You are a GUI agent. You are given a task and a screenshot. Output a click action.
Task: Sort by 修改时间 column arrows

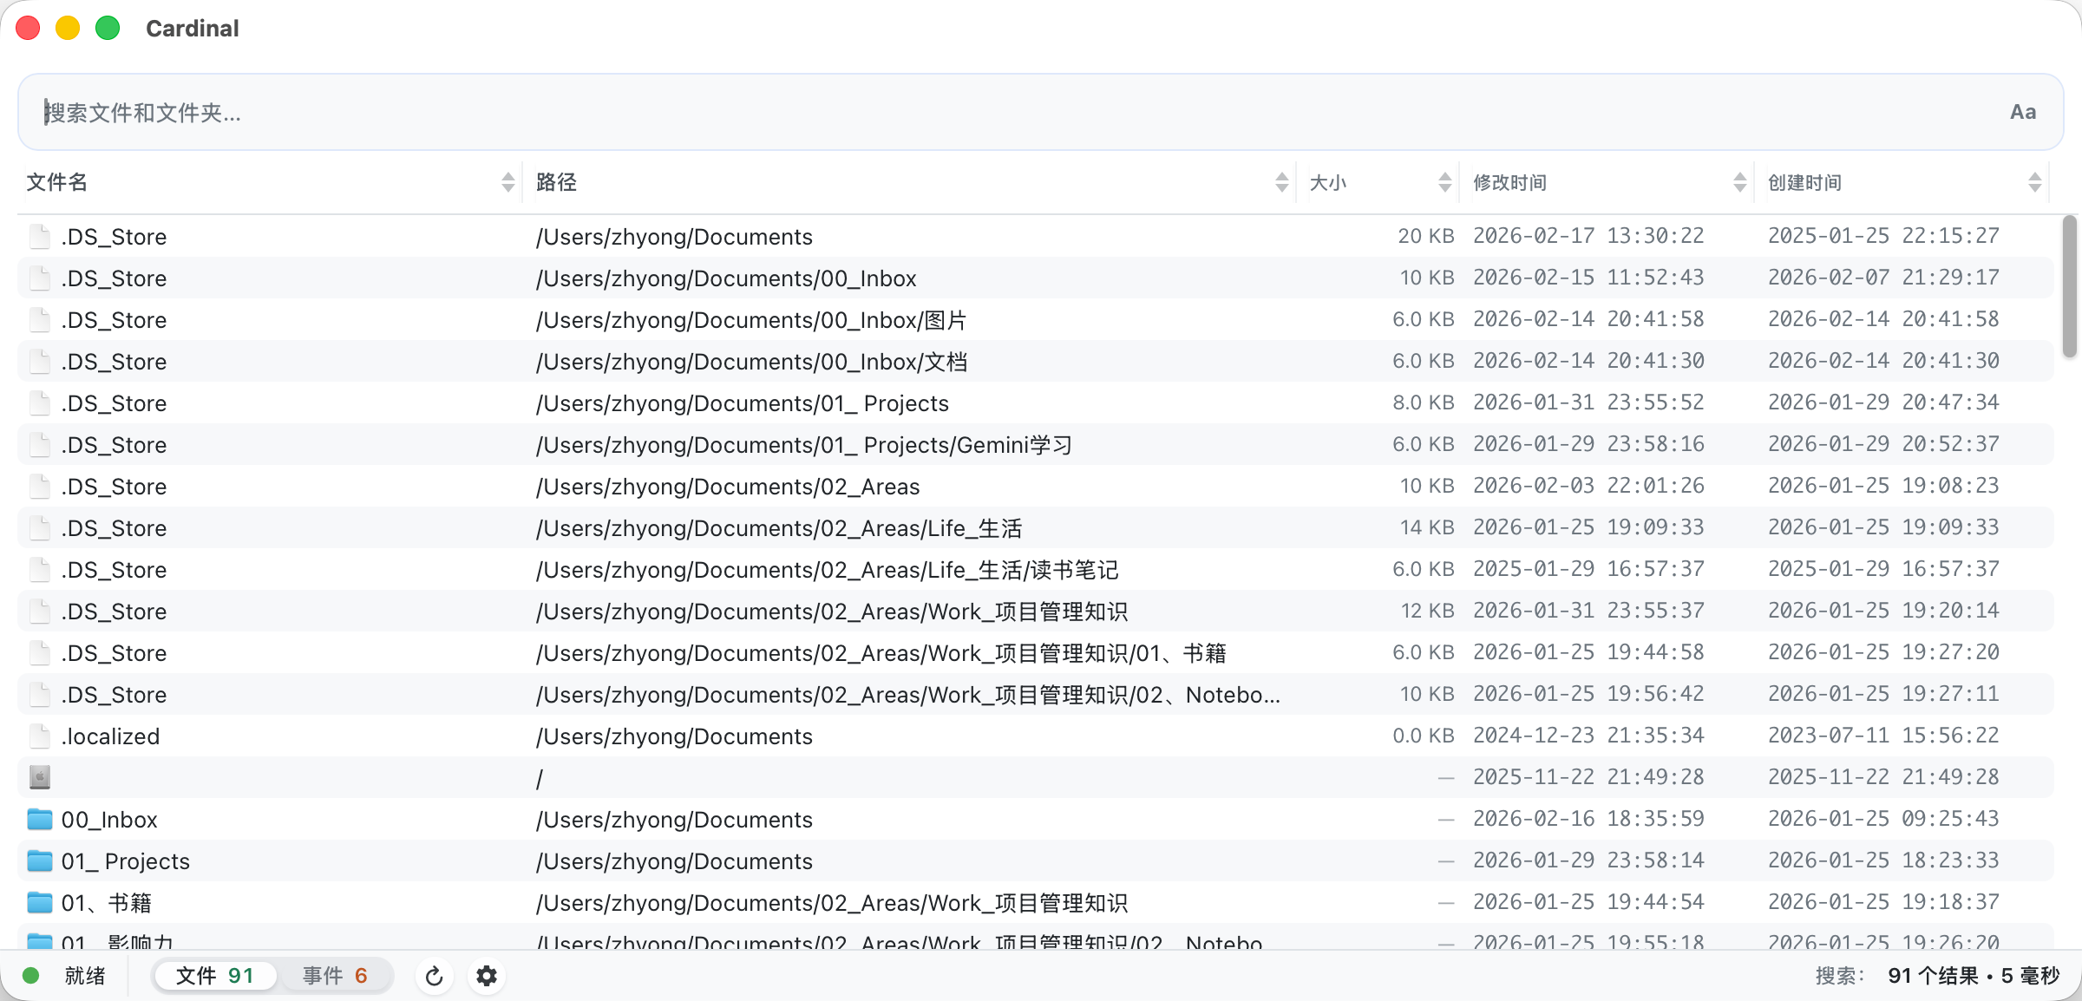pos(1739,182)
